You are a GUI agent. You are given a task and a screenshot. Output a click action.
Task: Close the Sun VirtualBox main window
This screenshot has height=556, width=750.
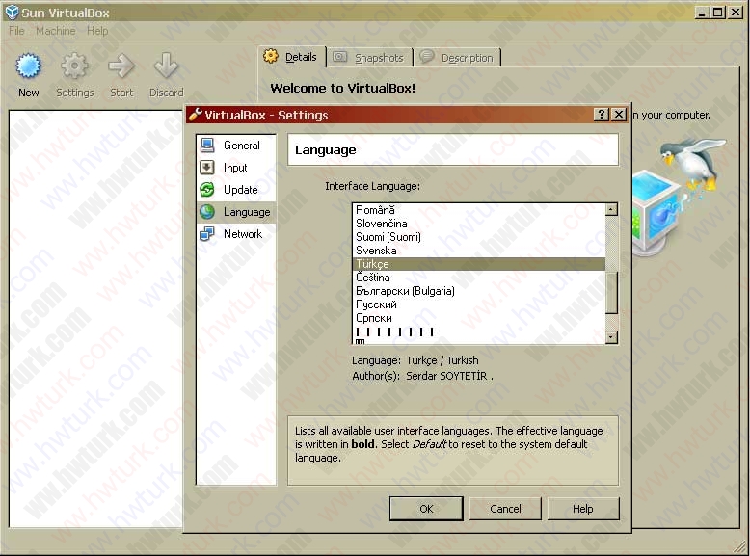coord(736,13)
